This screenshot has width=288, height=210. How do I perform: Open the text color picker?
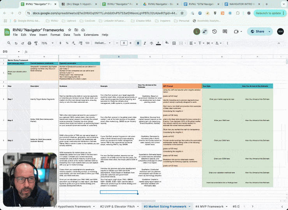(x=158, y=43)
